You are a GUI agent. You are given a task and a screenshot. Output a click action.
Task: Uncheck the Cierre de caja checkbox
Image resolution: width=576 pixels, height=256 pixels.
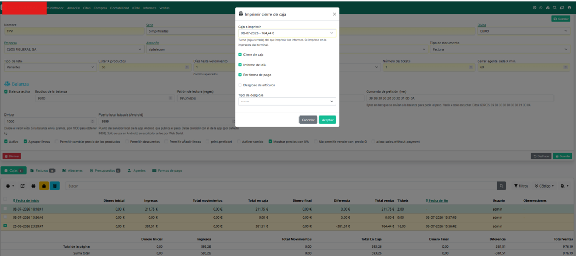pyautogui.click(x=240, y=55)
